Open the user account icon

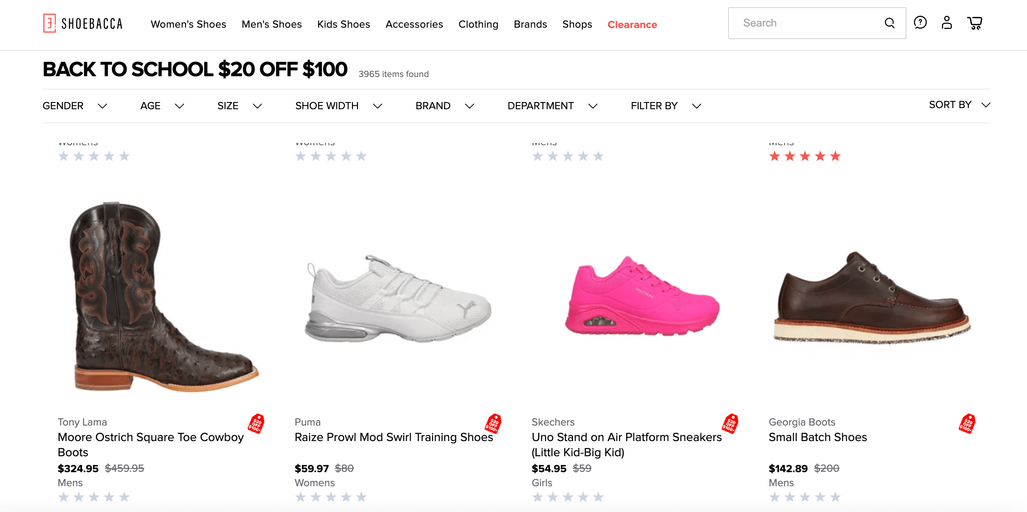947,23
